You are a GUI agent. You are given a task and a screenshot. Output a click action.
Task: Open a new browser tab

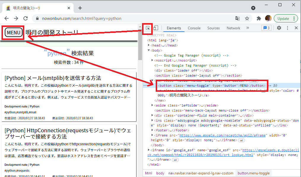coord(80,8)
